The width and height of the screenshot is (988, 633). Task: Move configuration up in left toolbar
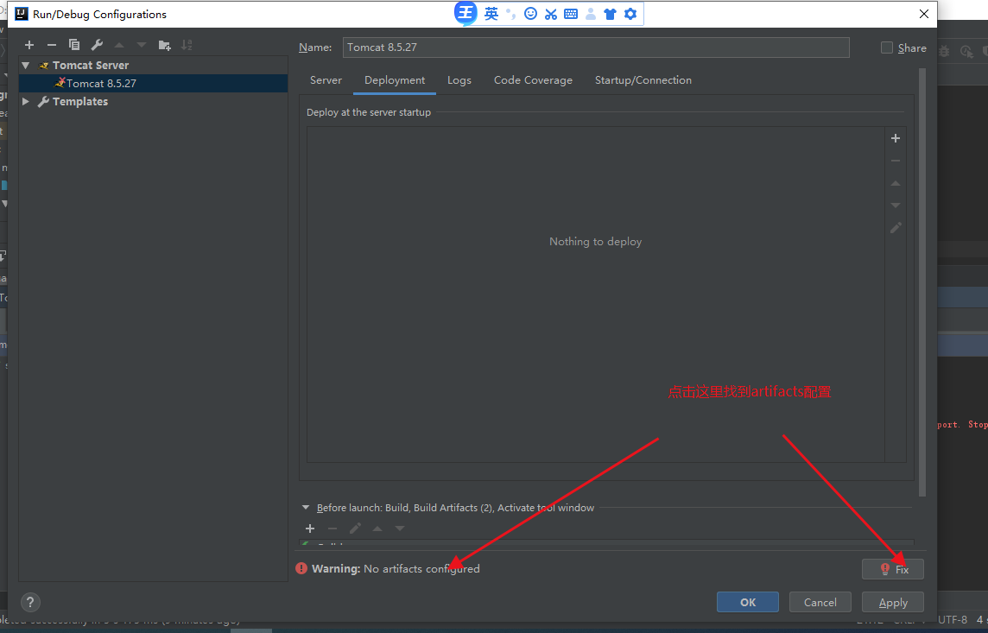(x=119, y=45)
